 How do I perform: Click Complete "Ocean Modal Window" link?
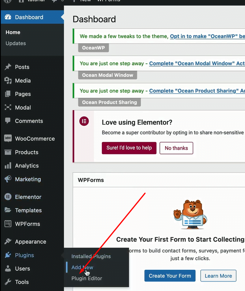197,63
